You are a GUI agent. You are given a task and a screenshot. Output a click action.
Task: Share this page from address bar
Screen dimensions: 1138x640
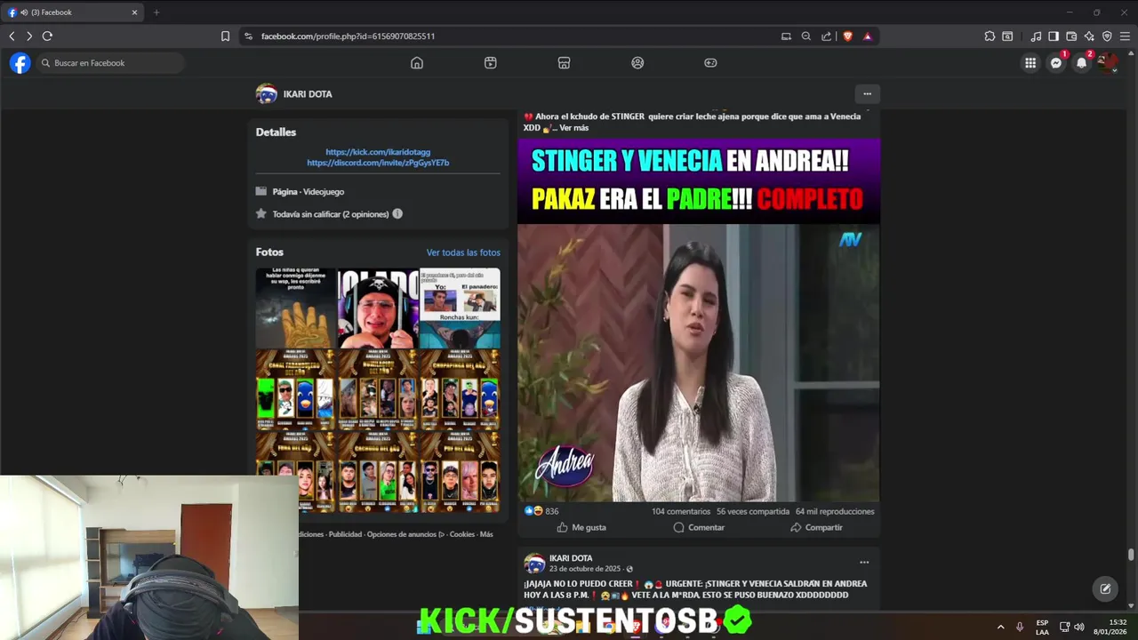[x=827, y=36]
